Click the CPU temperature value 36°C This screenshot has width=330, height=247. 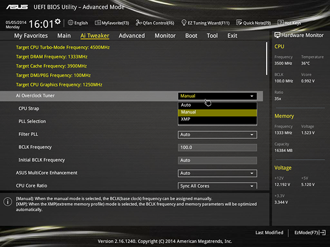(305, 63)
